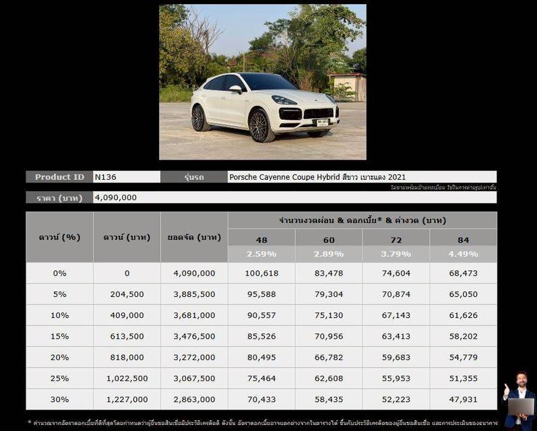
Task: Choose the 30% down payment row
Action: coord(59,399)
